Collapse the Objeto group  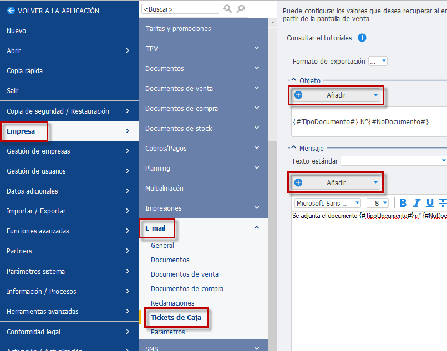293,80
